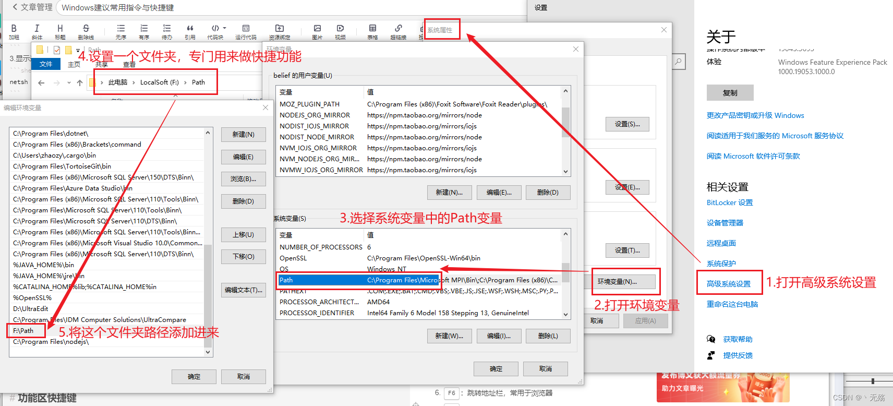Screen dimensions: 893x406
Task: Insert image (图片) from editor toolbar
Action: (x=317, y=31)
